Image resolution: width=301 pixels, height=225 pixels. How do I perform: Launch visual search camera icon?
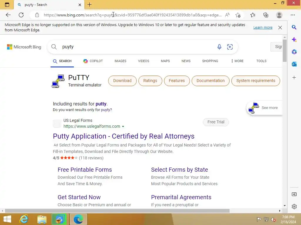[x=230, y=47]
